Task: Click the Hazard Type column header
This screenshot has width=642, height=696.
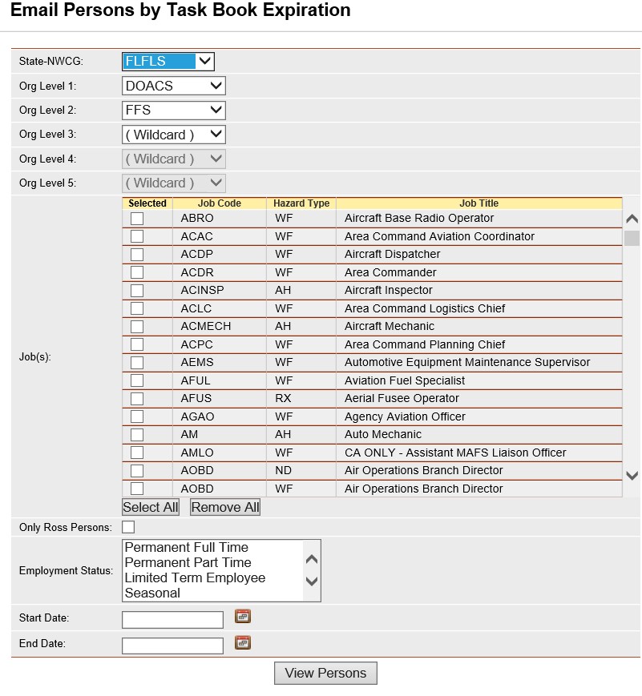Action: click(301, 203)
